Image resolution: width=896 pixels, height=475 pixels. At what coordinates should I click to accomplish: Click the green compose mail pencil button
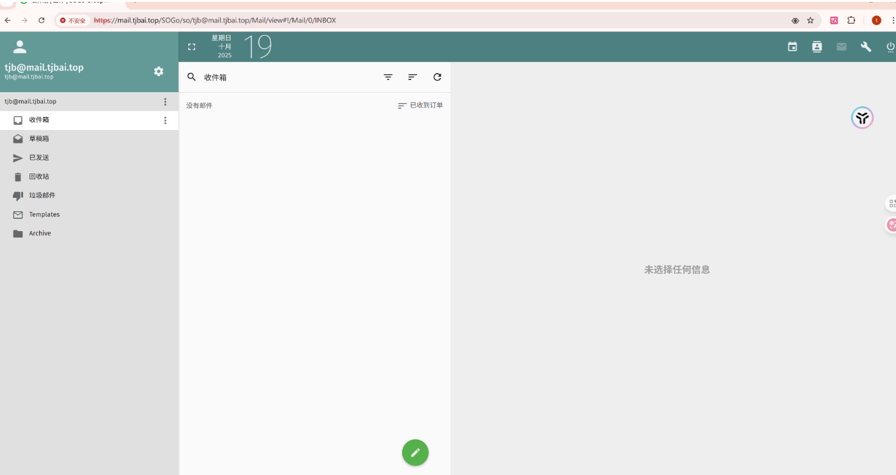(x=415, y=453)
